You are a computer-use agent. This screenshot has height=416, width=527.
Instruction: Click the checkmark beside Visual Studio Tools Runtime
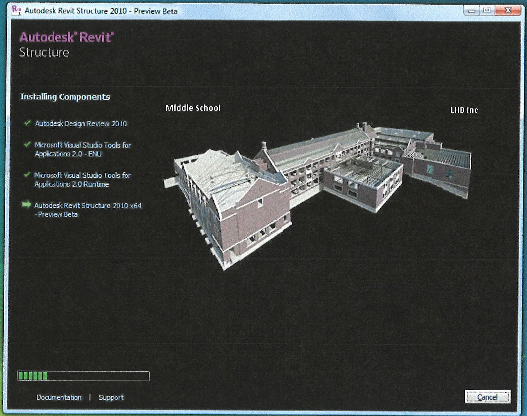28,176
